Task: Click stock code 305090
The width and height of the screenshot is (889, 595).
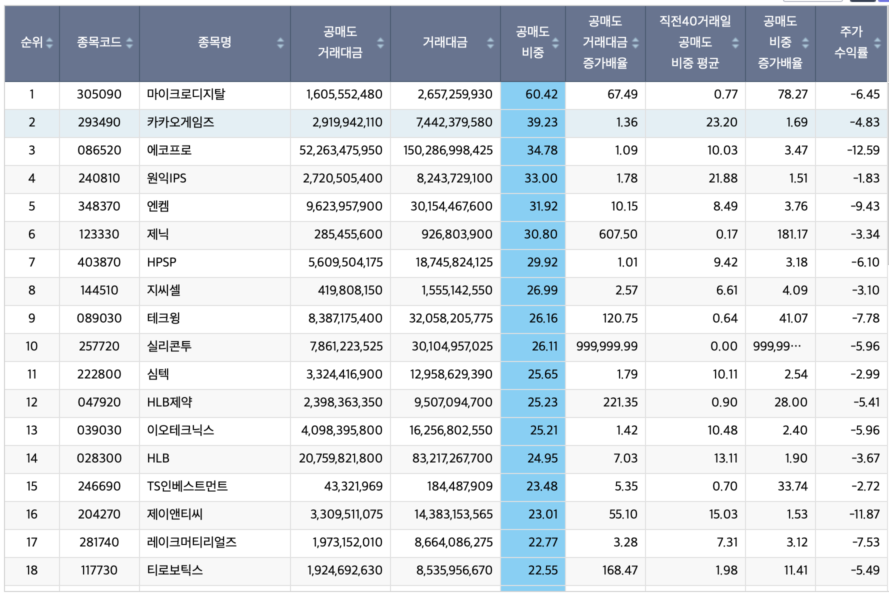Action: click(99, 94)
